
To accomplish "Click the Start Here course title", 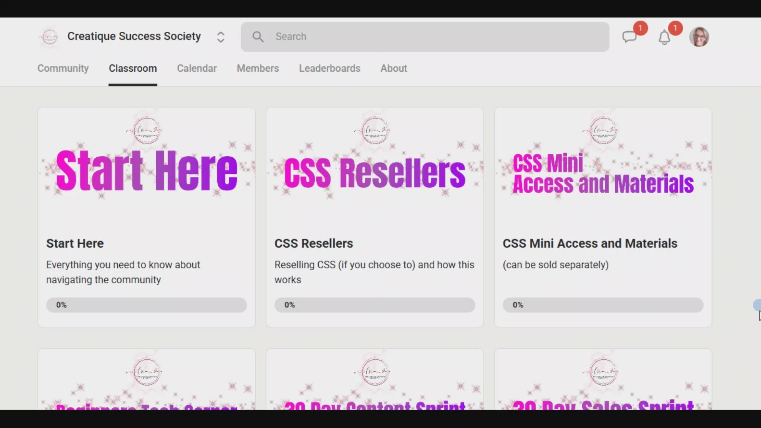I will pyautogui.click(x=75, y=243).
